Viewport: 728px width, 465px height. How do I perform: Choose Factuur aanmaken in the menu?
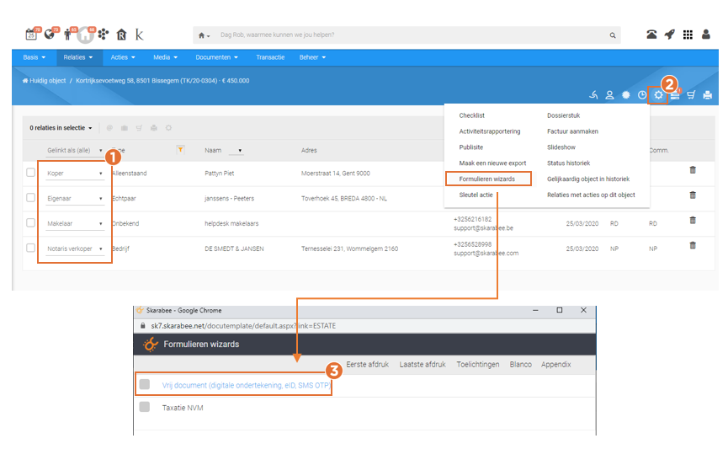click(x=572, y=131)
